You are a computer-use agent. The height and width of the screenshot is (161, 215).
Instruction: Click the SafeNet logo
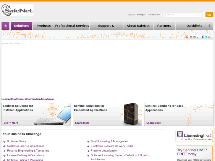click(x=17, y=10)
